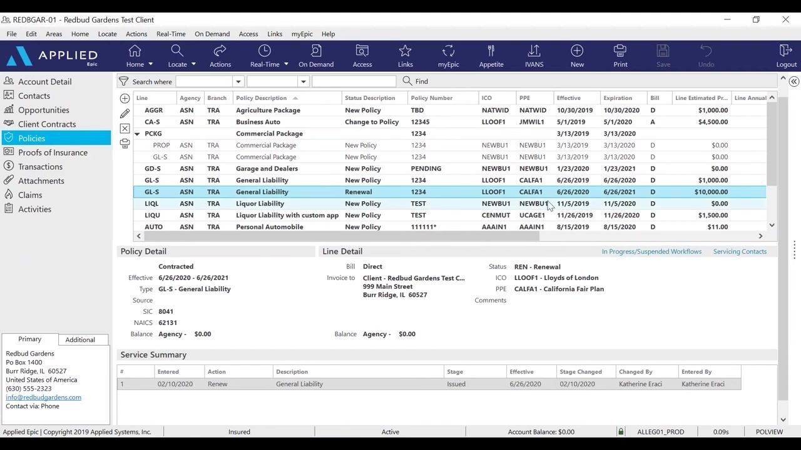Click the print icon beside the policy list

[x=125, y=143]
